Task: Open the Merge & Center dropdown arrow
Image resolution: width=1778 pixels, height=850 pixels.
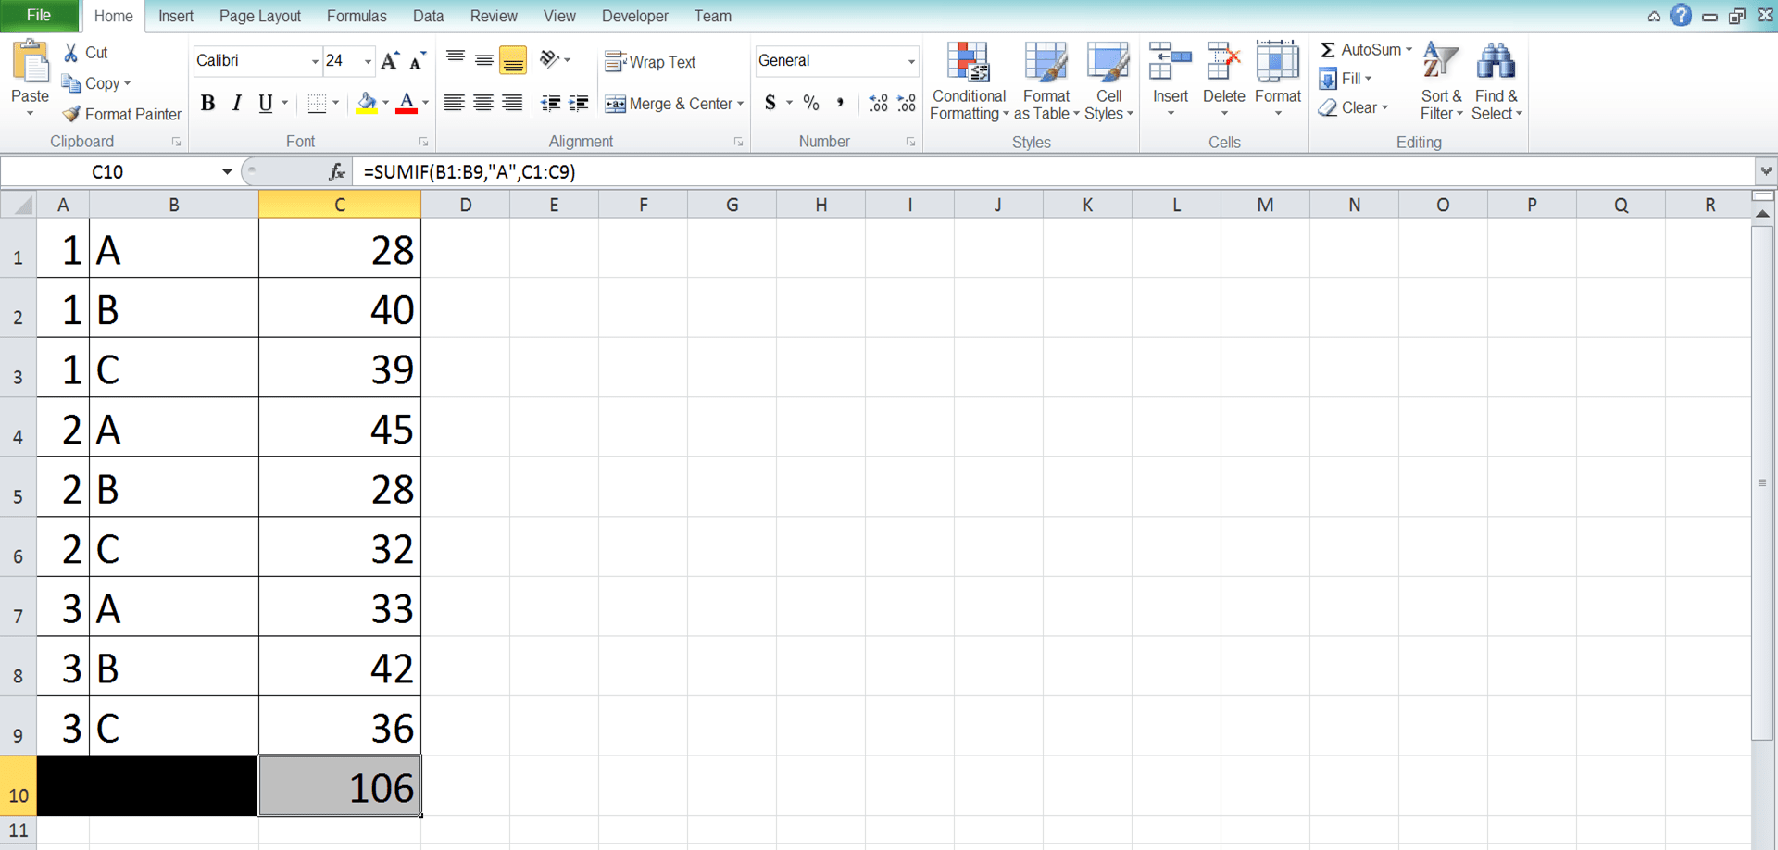Action: point(740,104)
